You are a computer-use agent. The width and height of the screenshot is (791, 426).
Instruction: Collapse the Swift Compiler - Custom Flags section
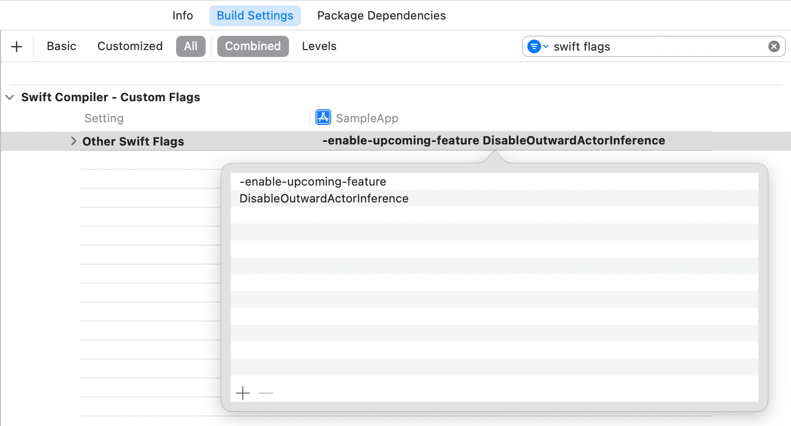[x=9, y=97]
